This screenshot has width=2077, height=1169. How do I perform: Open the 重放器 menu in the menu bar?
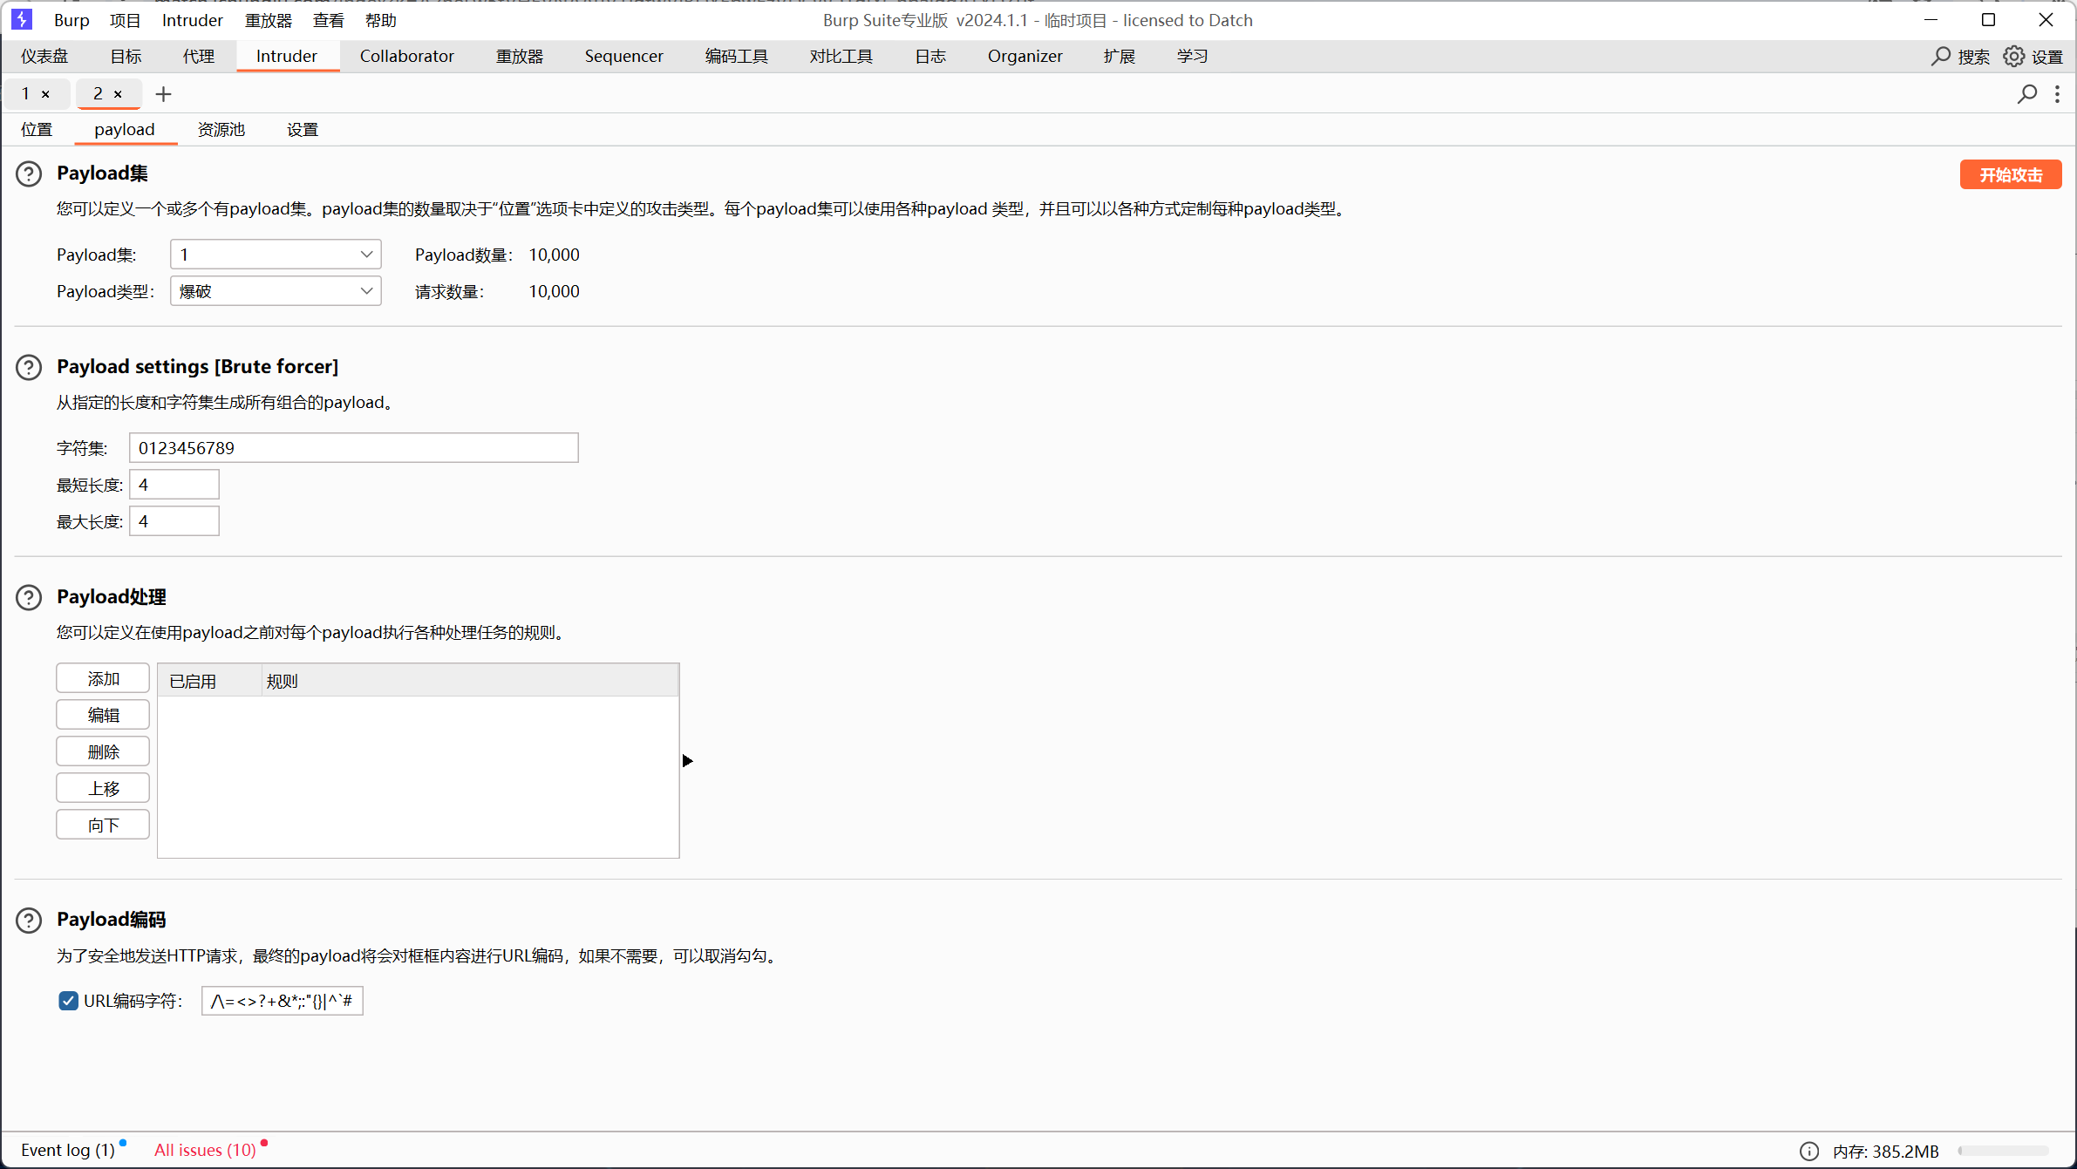click(269, 20)
